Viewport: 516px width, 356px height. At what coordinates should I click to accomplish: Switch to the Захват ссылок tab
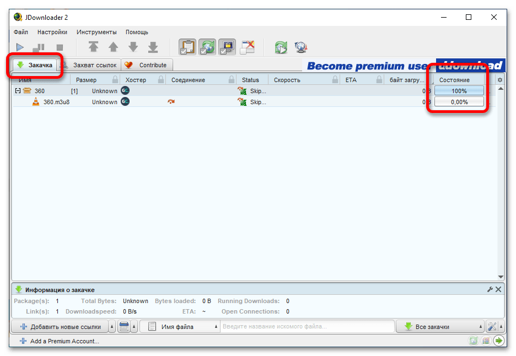(x=90, y=65)
